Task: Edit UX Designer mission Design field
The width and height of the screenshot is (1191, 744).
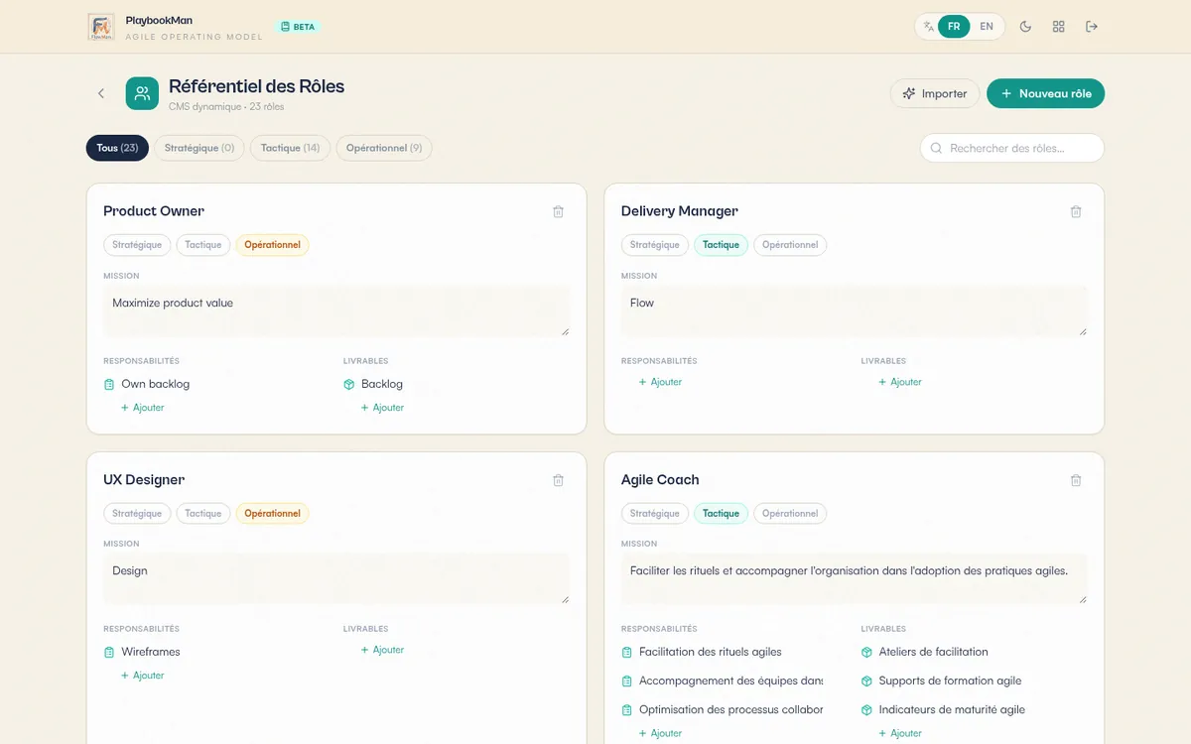Action: [336, 579]
